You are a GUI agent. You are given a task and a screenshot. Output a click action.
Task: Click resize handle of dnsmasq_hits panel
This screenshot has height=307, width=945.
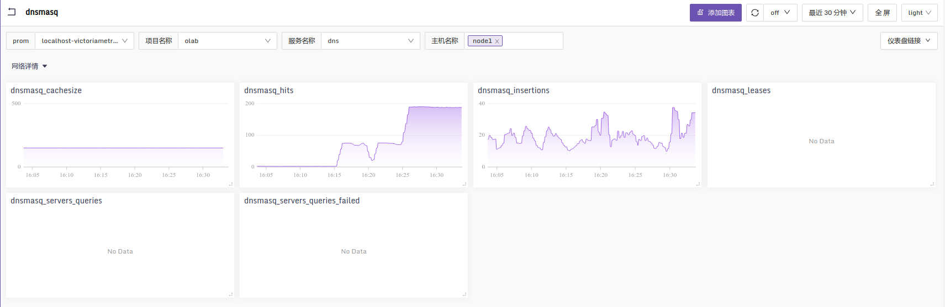pos(464,184)
